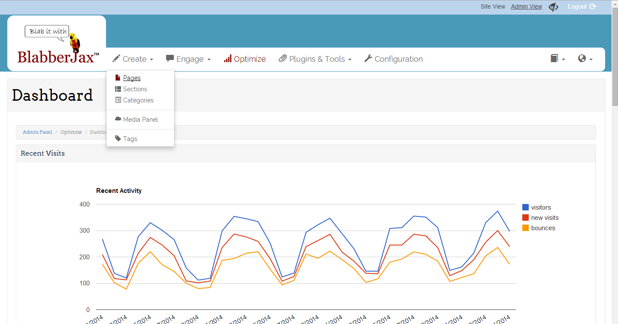Click the 400 axis label
This screenshot has width=618, height=324.
(85, 204)
